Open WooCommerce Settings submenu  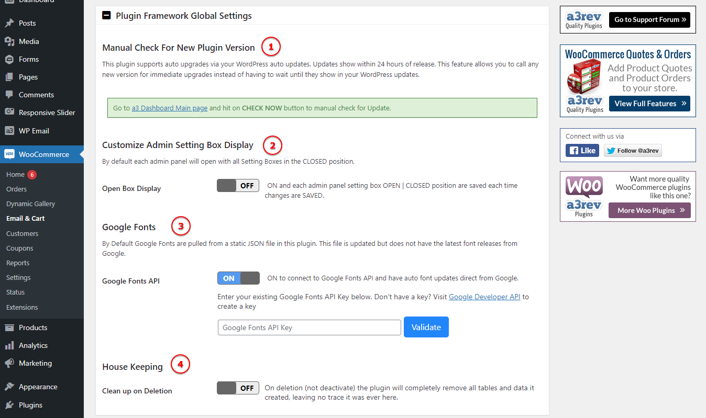[18, 277]
